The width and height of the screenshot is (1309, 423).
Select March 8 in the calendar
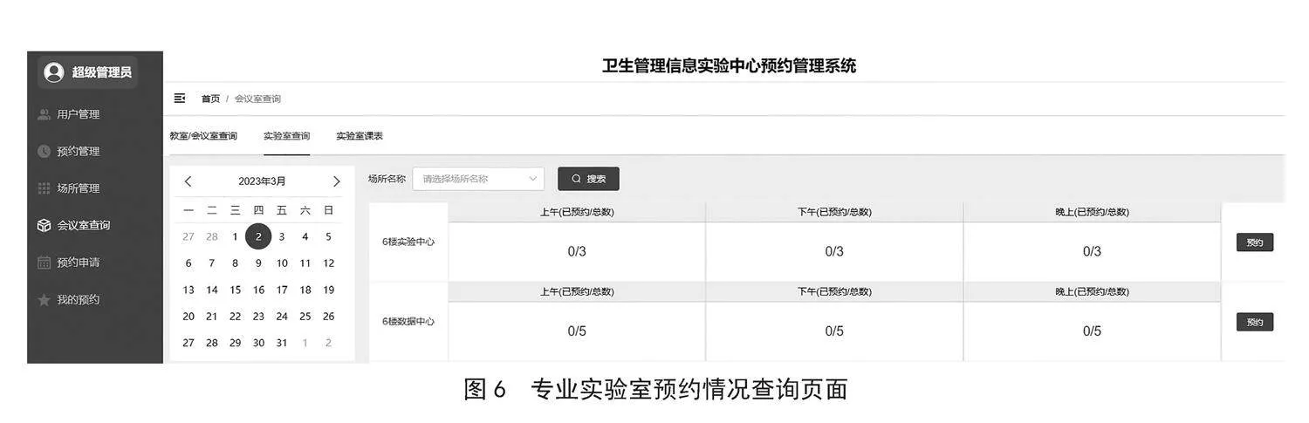(x=235, y=263)
